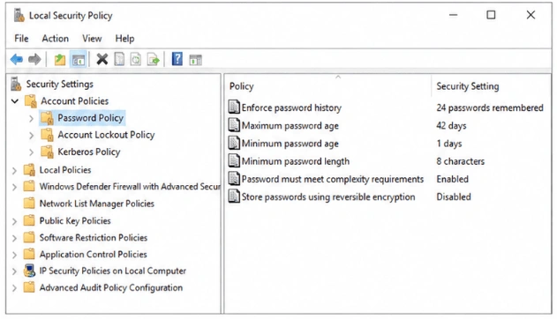
Task: Expand the Password Policy chevron
Action: (x=31, y=118)
